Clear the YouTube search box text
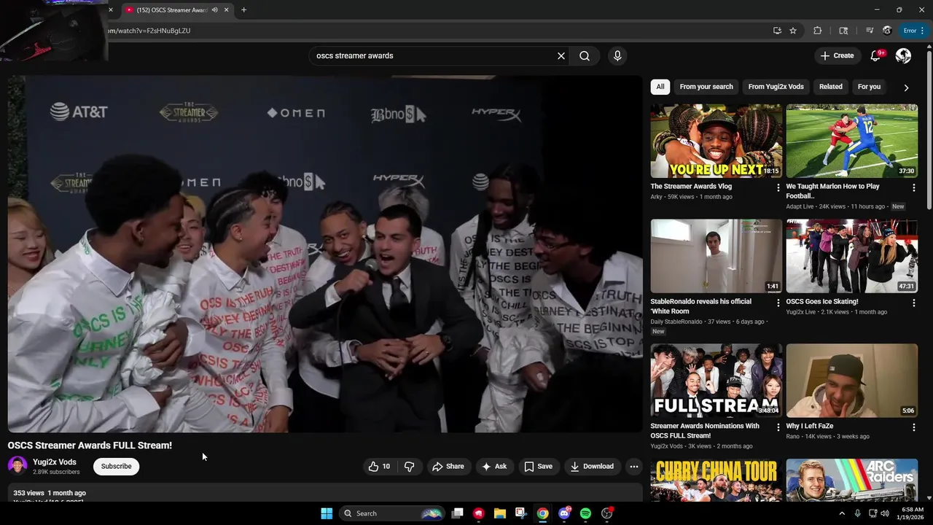The image size is (933, 525). 561,55
